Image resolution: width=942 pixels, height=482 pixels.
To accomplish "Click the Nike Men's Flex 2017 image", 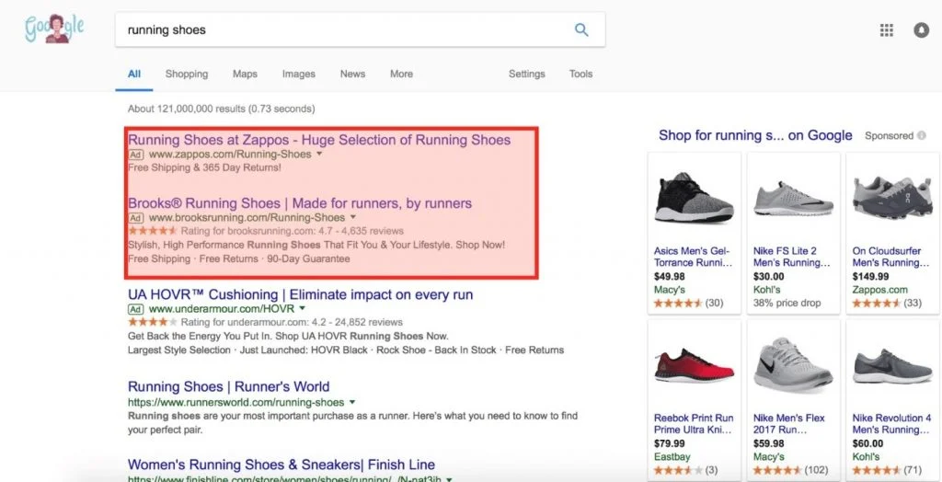I will (793, 365).
